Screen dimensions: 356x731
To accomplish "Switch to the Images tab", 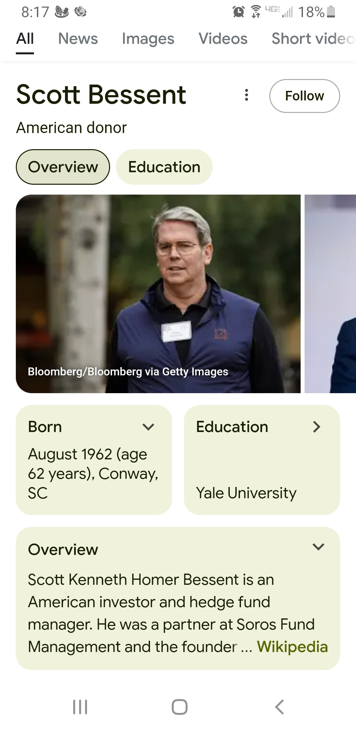I will (148, 39).
